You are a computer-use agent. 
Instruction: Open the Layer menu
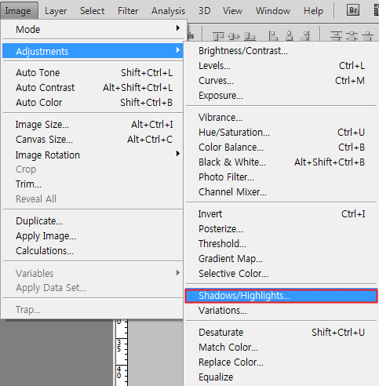click(x=56, y=11)
